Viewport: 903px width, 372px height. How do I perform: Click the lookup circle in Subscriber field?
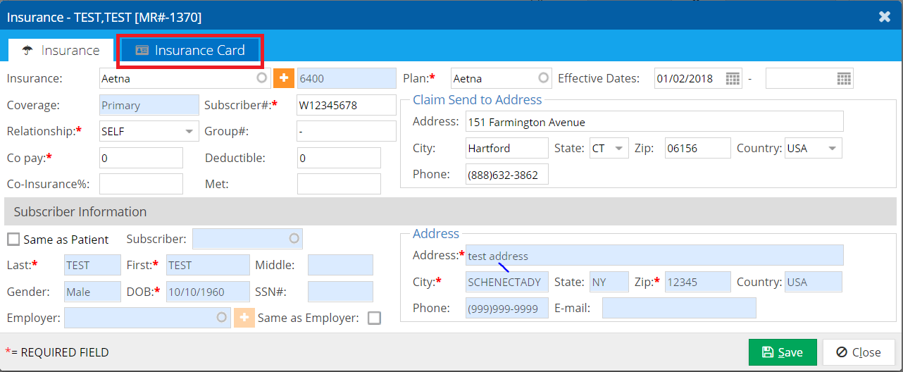point(294,239)
